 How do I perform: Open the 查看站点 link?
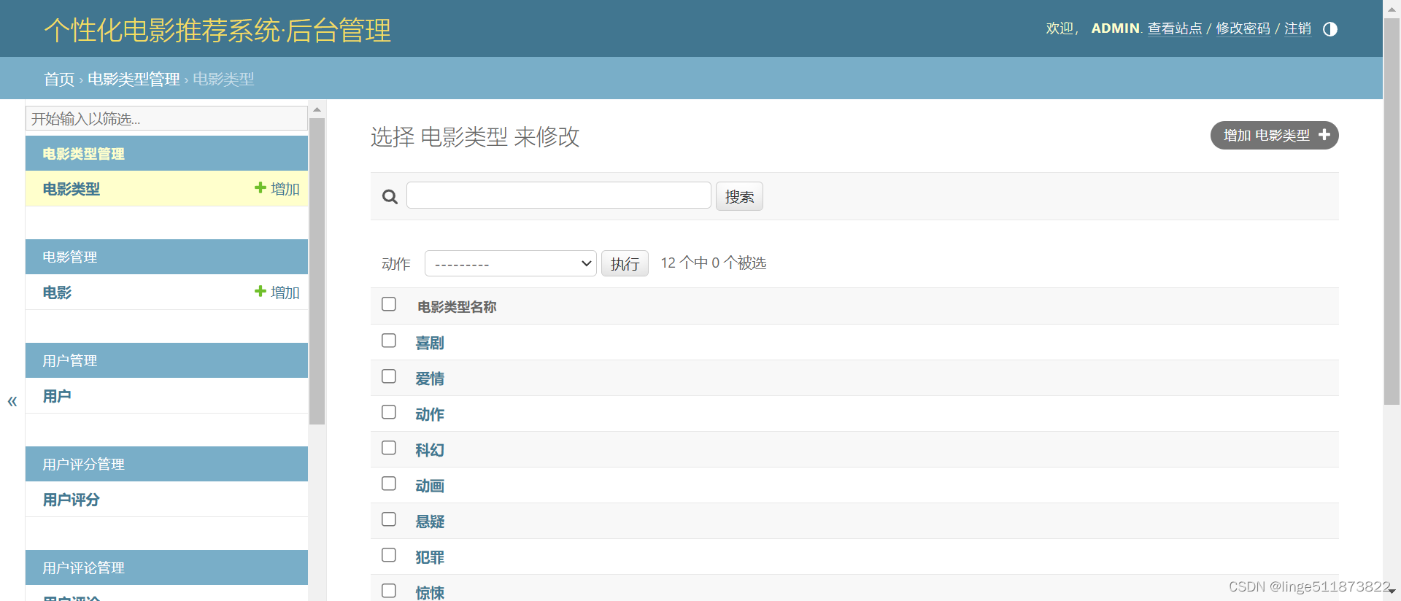point(1175,28)
